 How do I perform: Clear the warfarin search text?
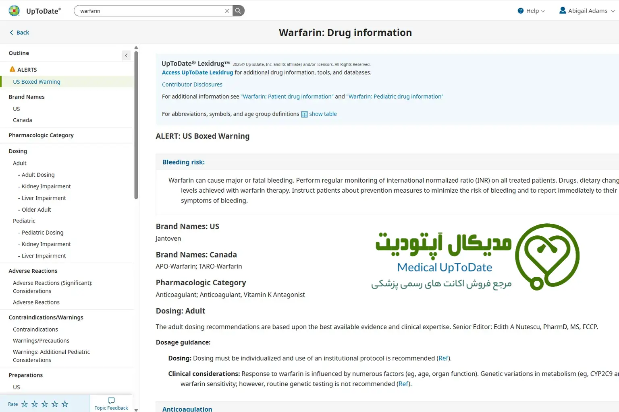tap(227, 11)
